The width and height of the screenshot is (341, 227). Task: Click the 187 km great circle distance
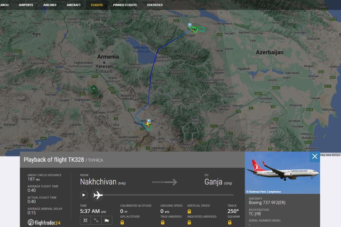pos(33,179)
